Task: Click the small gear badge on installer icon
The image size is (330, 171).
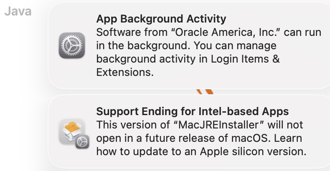Action: [82, 142]
